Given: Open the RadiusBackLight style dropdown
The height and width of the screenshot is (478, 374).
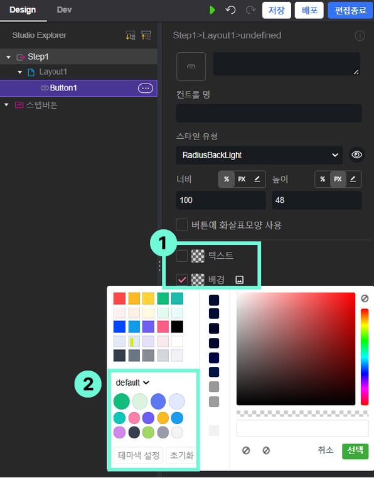Looking at the screenshot, I should click(x=259, y=155).
